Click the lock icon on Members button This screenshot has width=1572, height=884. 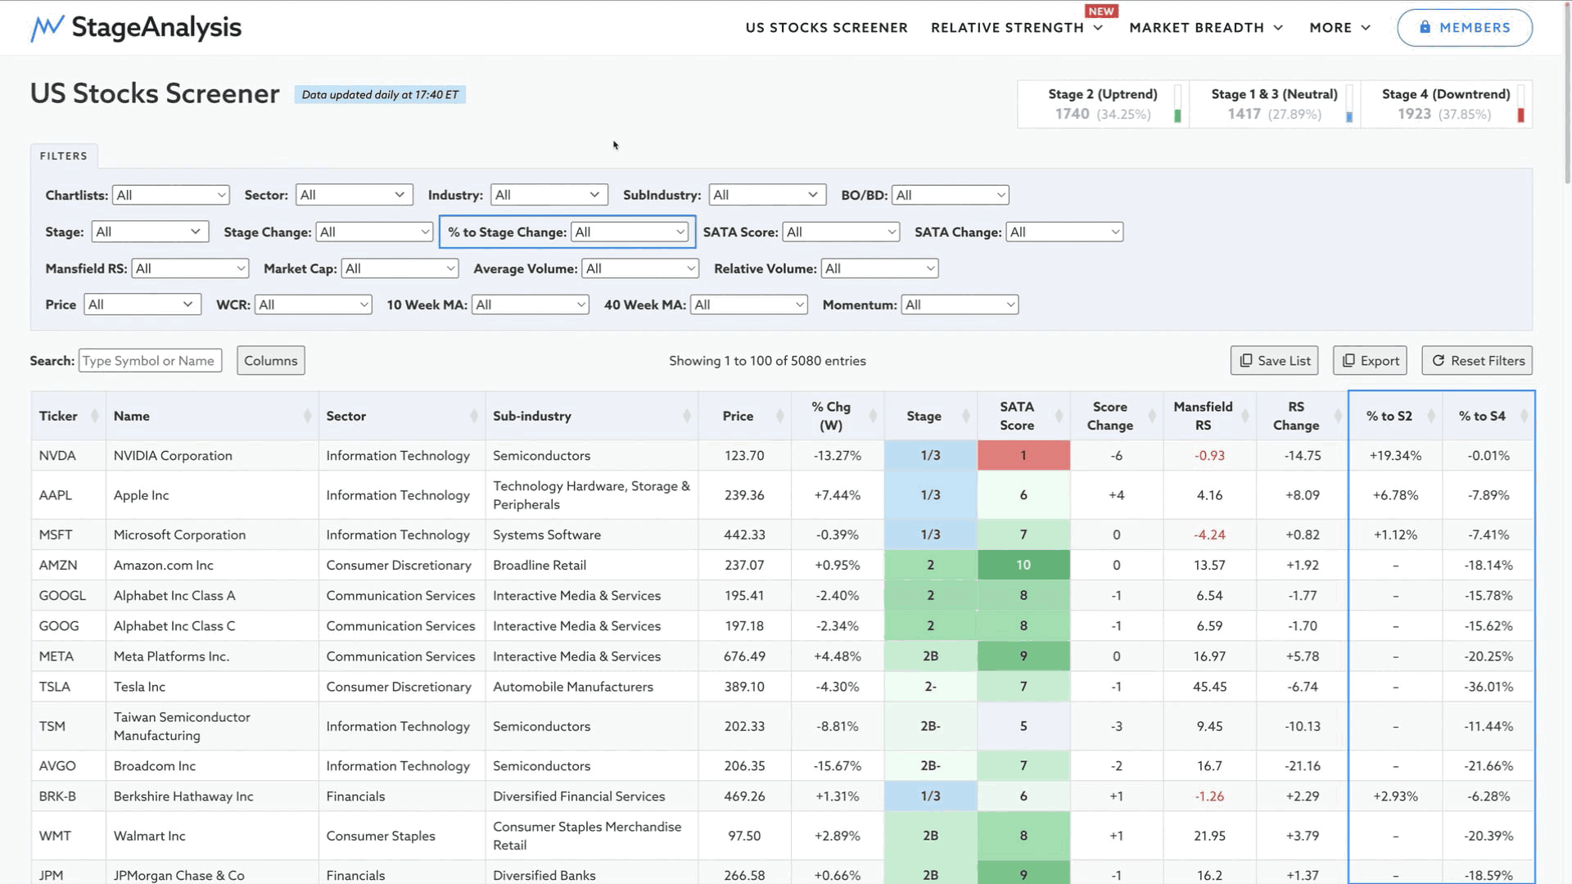tap(1425, 27)
